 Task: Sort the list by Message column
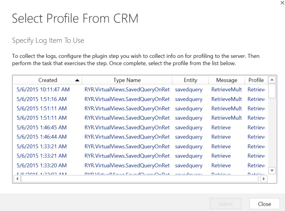pyautogui.click(x=227, y=80)
